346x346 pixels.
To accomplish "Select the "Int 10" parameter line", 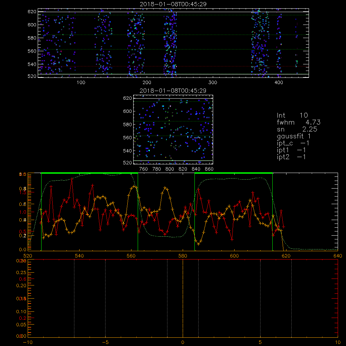I will point(292,115).
